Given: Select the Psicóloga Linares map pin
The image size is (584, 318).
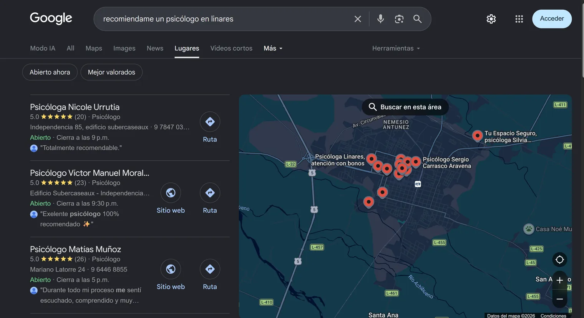Looking at the screenshot, I should [x=371, y=158].
